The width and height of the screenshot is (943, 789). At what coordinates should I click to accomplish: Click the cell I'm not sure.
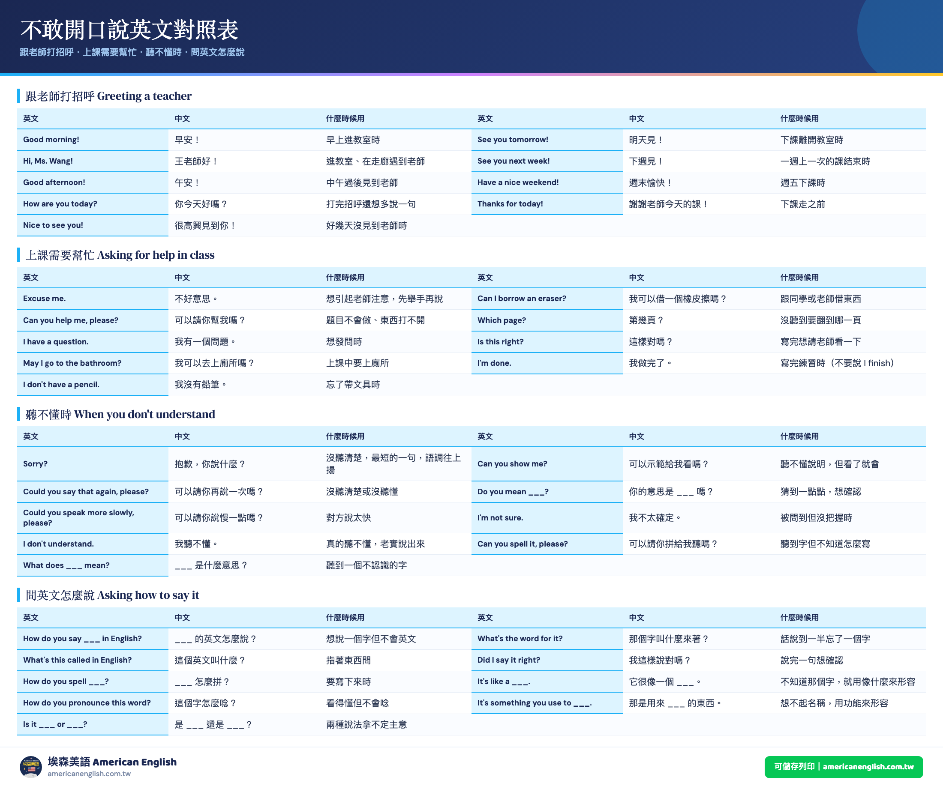pos(547,518)
